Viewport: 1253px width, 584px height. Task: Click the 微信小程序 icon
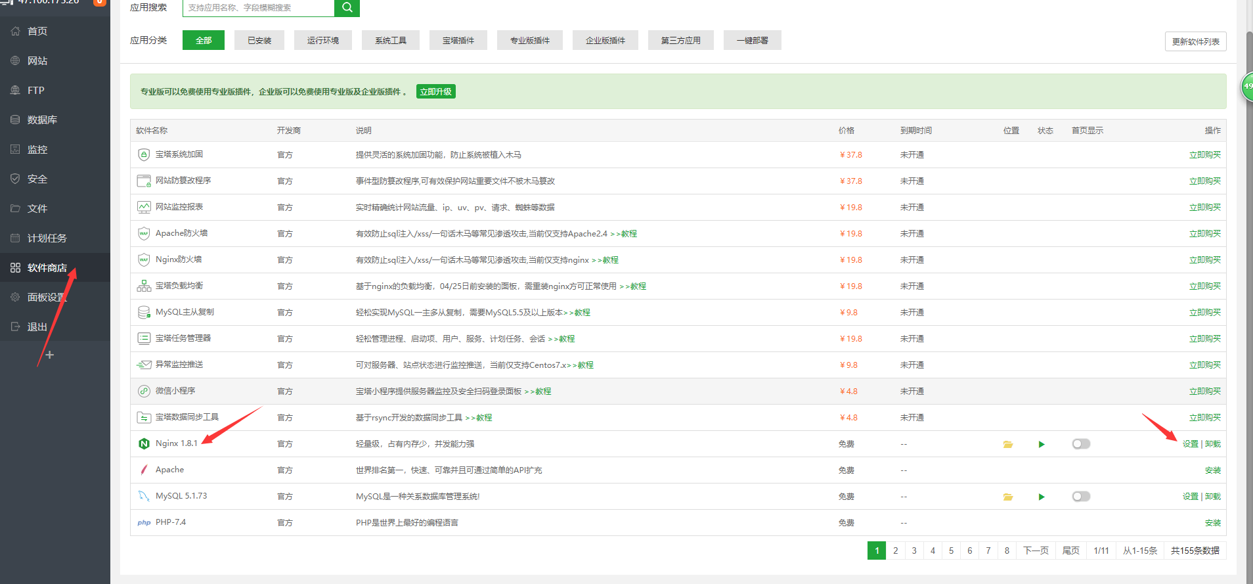pyautogui.click(x=144, y=391)
